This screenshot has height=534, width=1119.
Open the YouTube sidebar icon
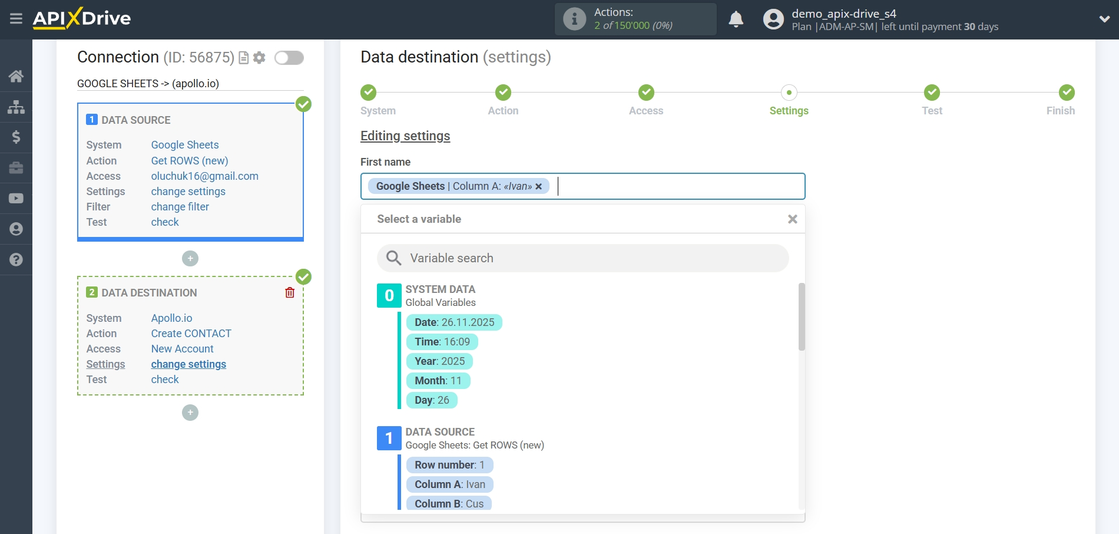pos(16,198)
